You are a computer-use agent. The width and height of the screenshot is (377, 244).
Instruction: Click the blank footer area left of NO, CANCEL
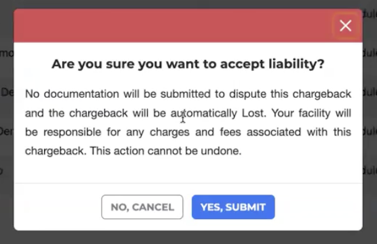(x=58, y=207)
